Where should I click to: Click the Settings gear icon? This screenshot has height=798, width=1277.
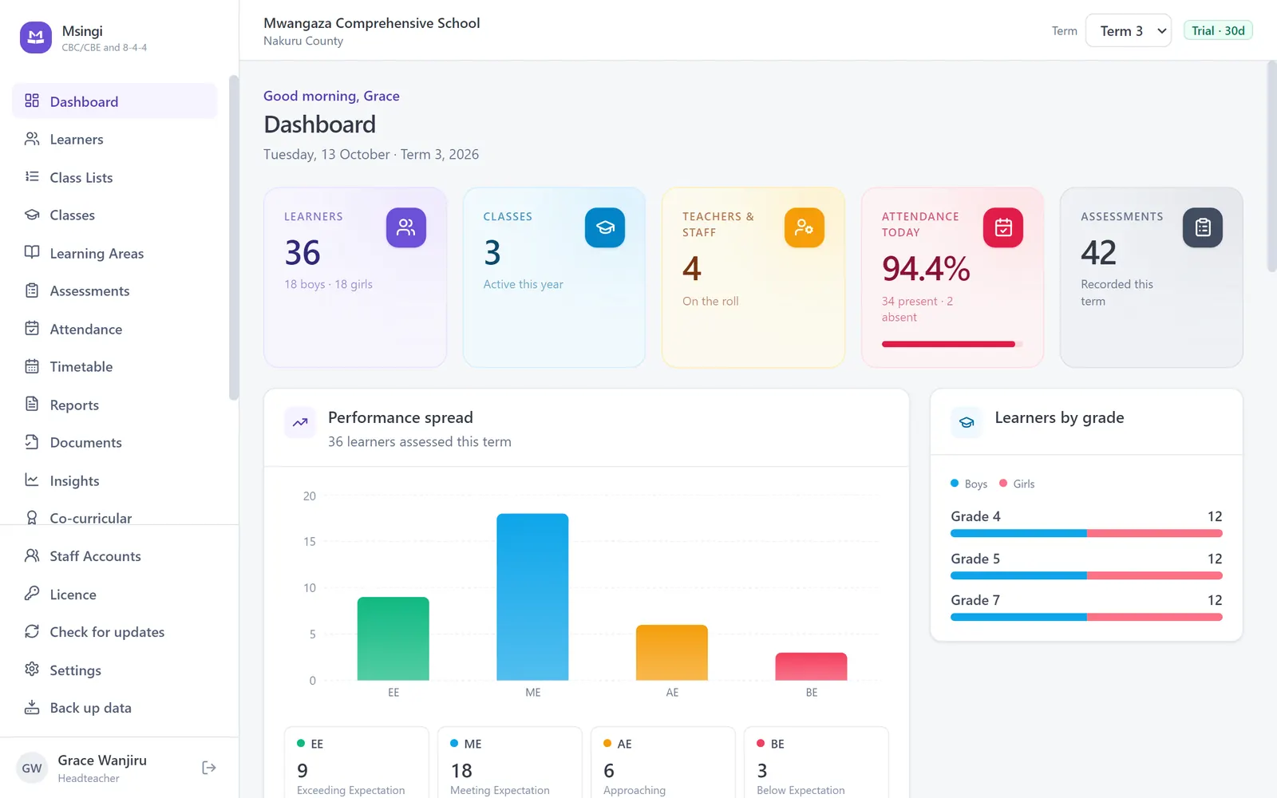click(32, 670)
